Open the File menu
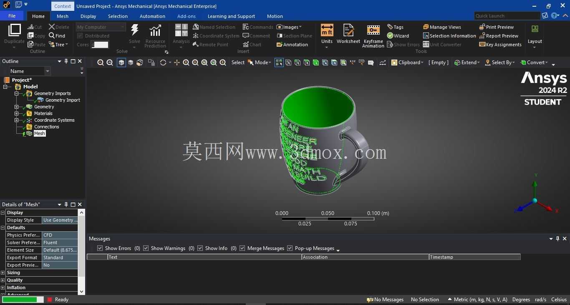 pos(12,16)
